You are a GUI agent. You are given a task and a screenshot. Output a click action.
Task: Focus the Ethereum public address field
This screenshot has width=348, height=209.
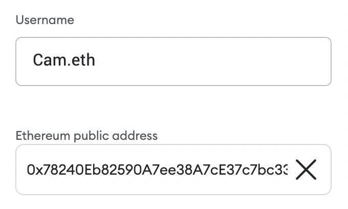click(x=173, y=170)
